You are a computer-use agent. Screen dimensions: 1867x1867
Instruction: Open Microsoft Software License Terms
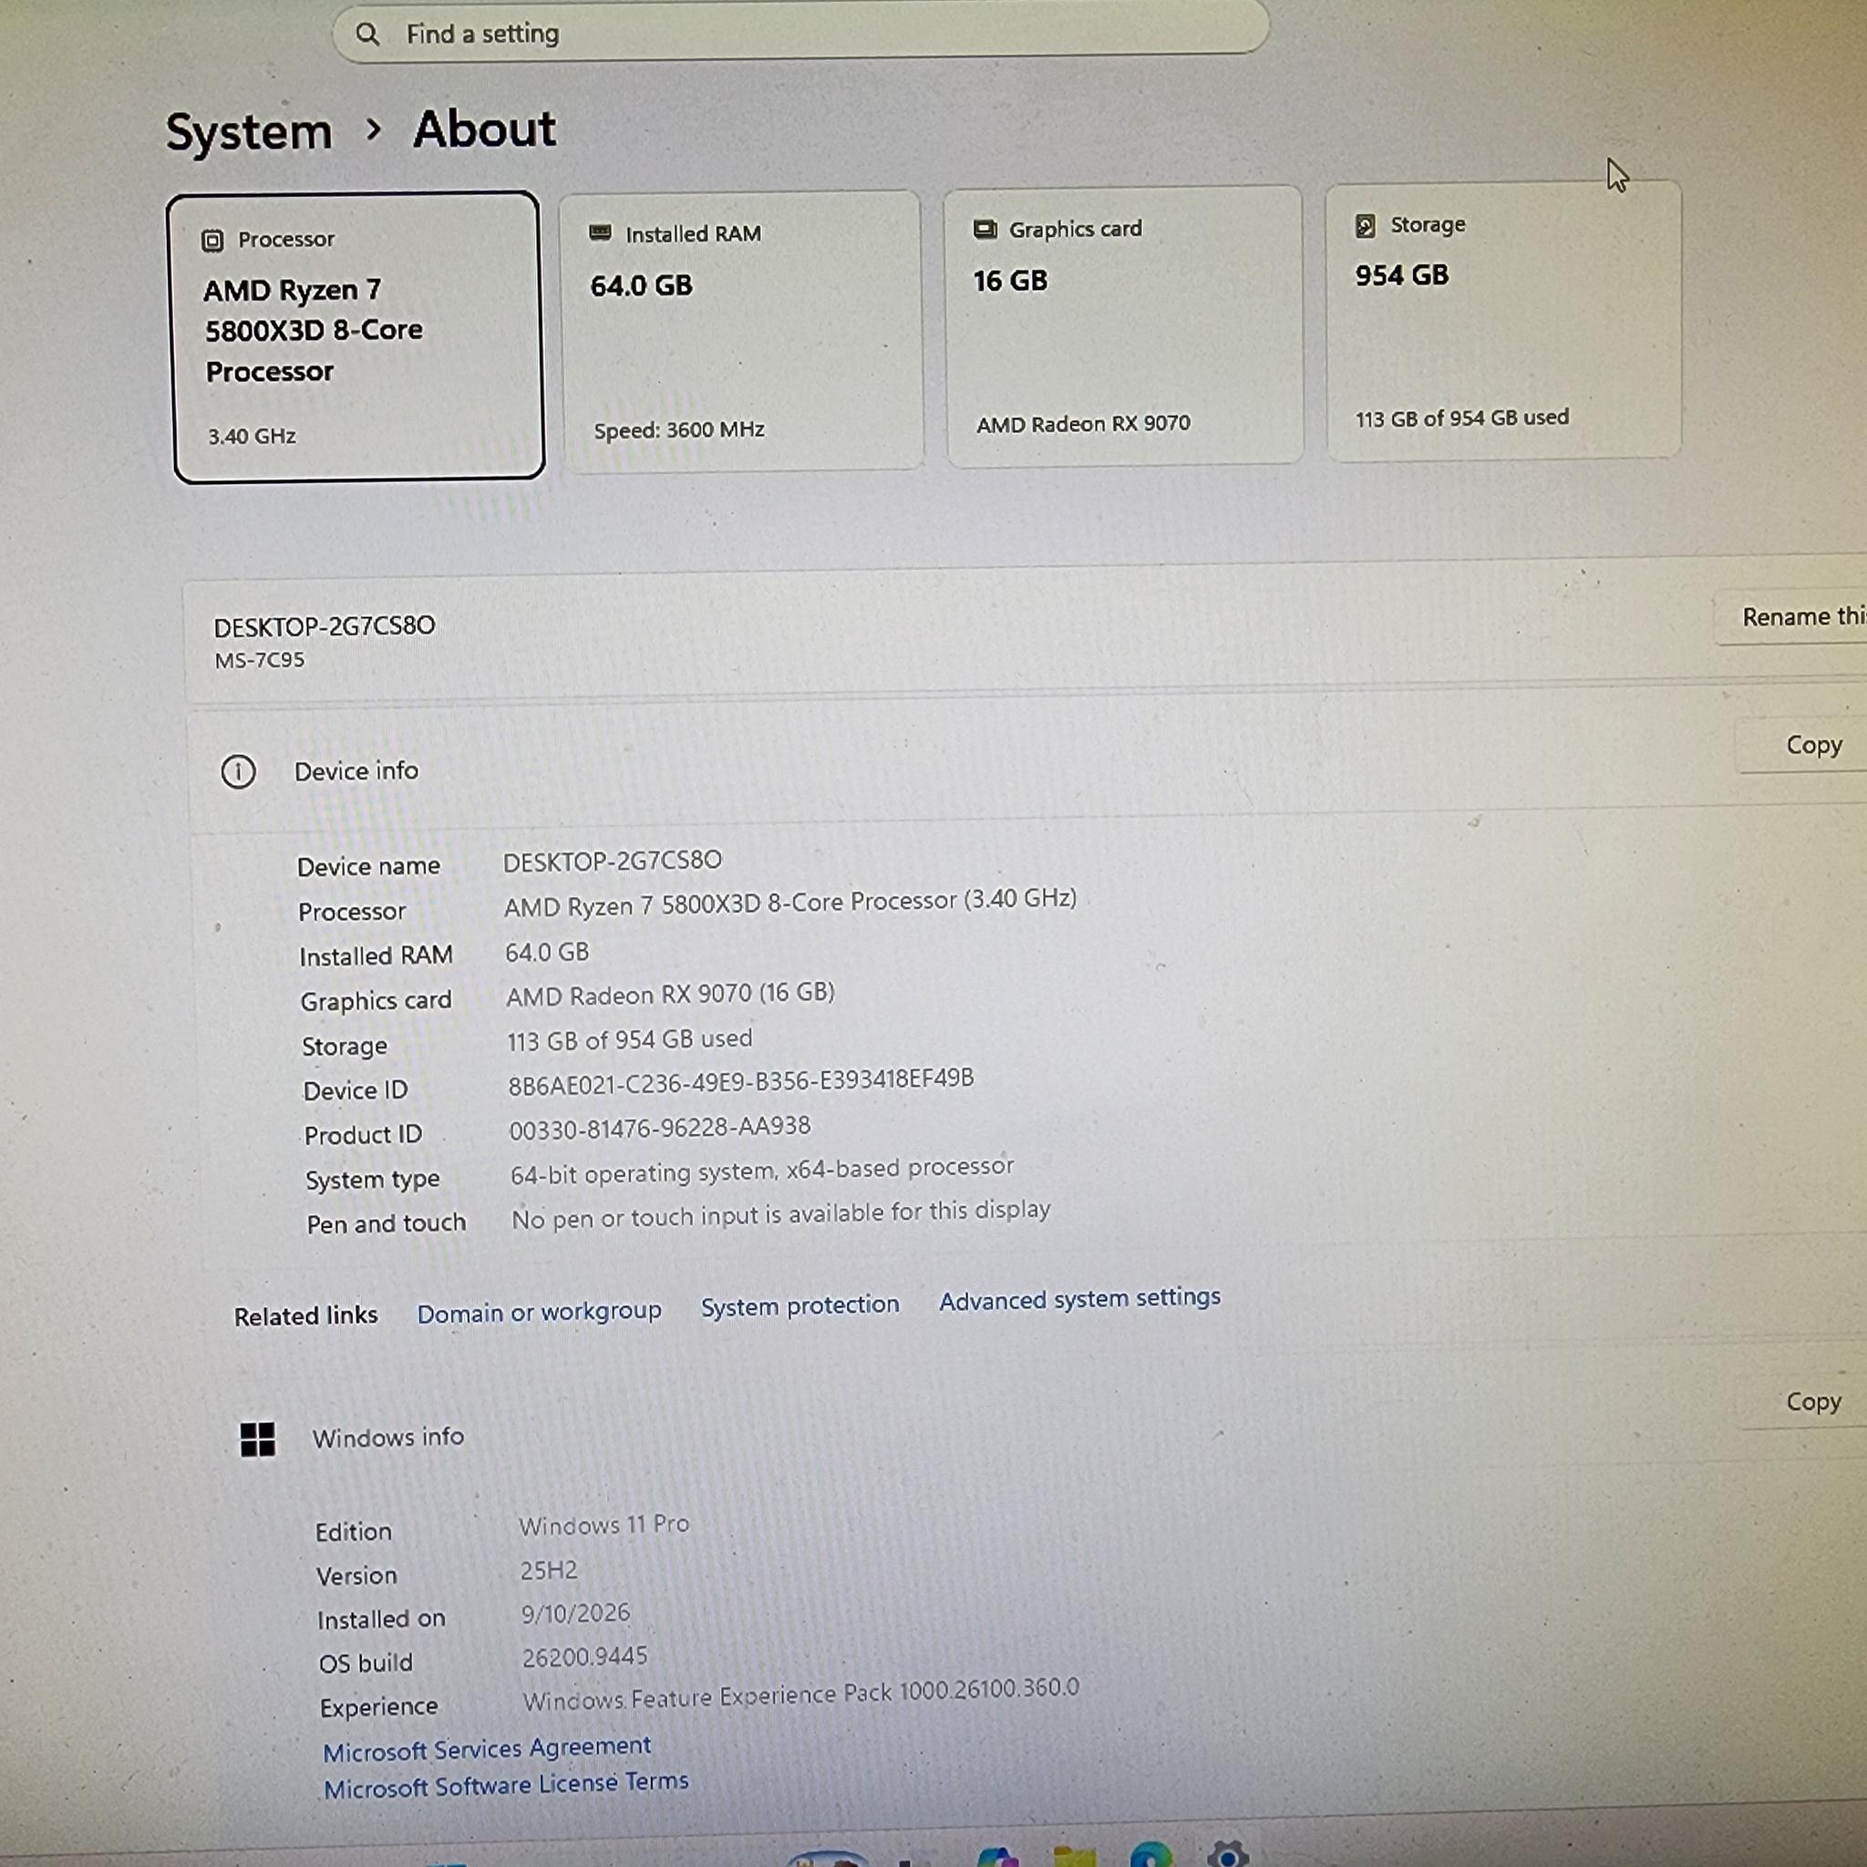pos(506,1785)
